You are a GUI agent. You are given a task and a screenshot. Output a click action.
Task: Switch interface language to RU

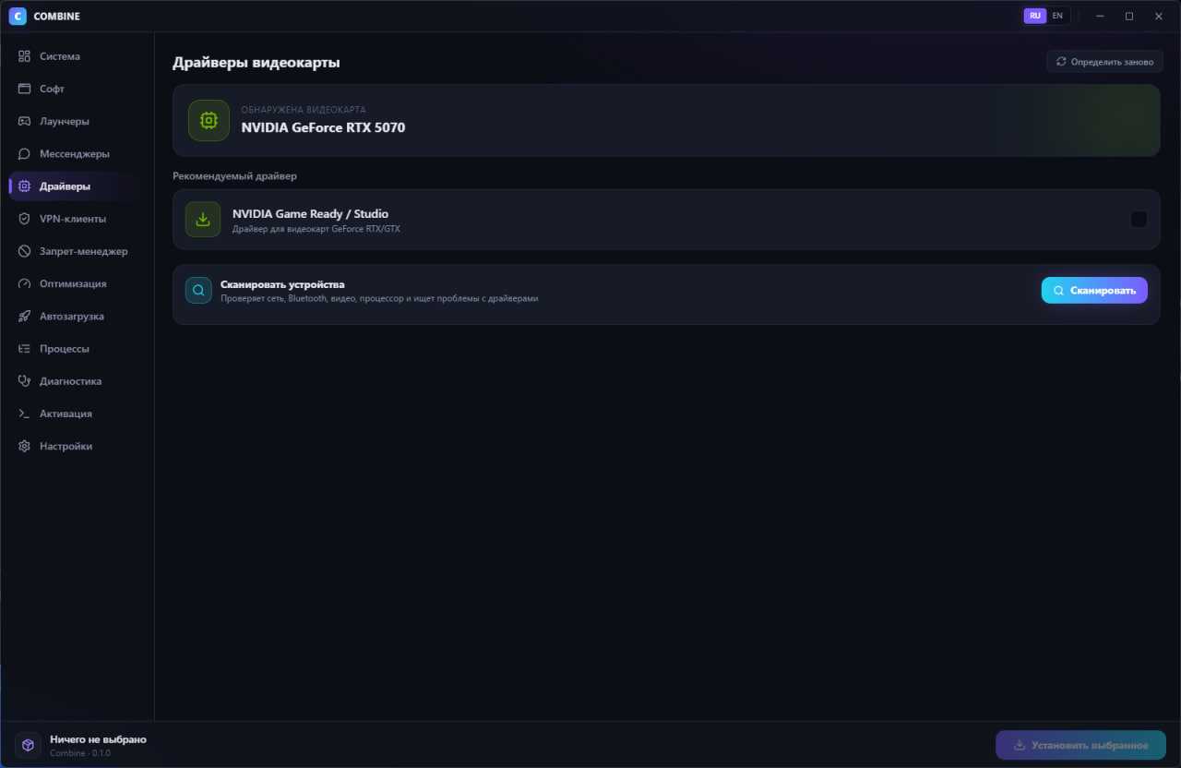click(1035, 16)
